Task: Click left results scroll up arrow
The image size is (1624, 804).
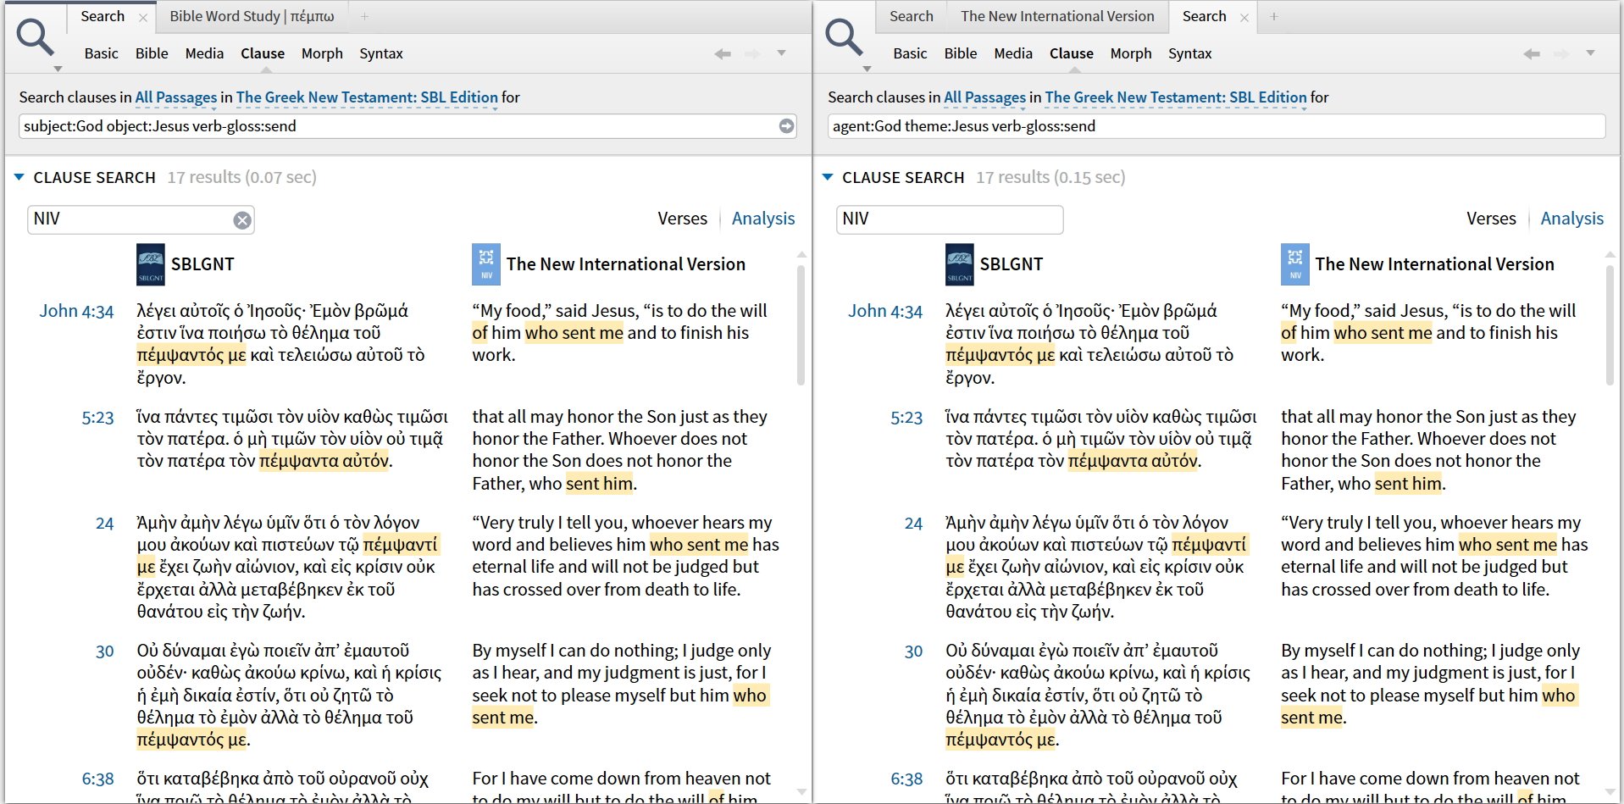Action: coord(801,254)
